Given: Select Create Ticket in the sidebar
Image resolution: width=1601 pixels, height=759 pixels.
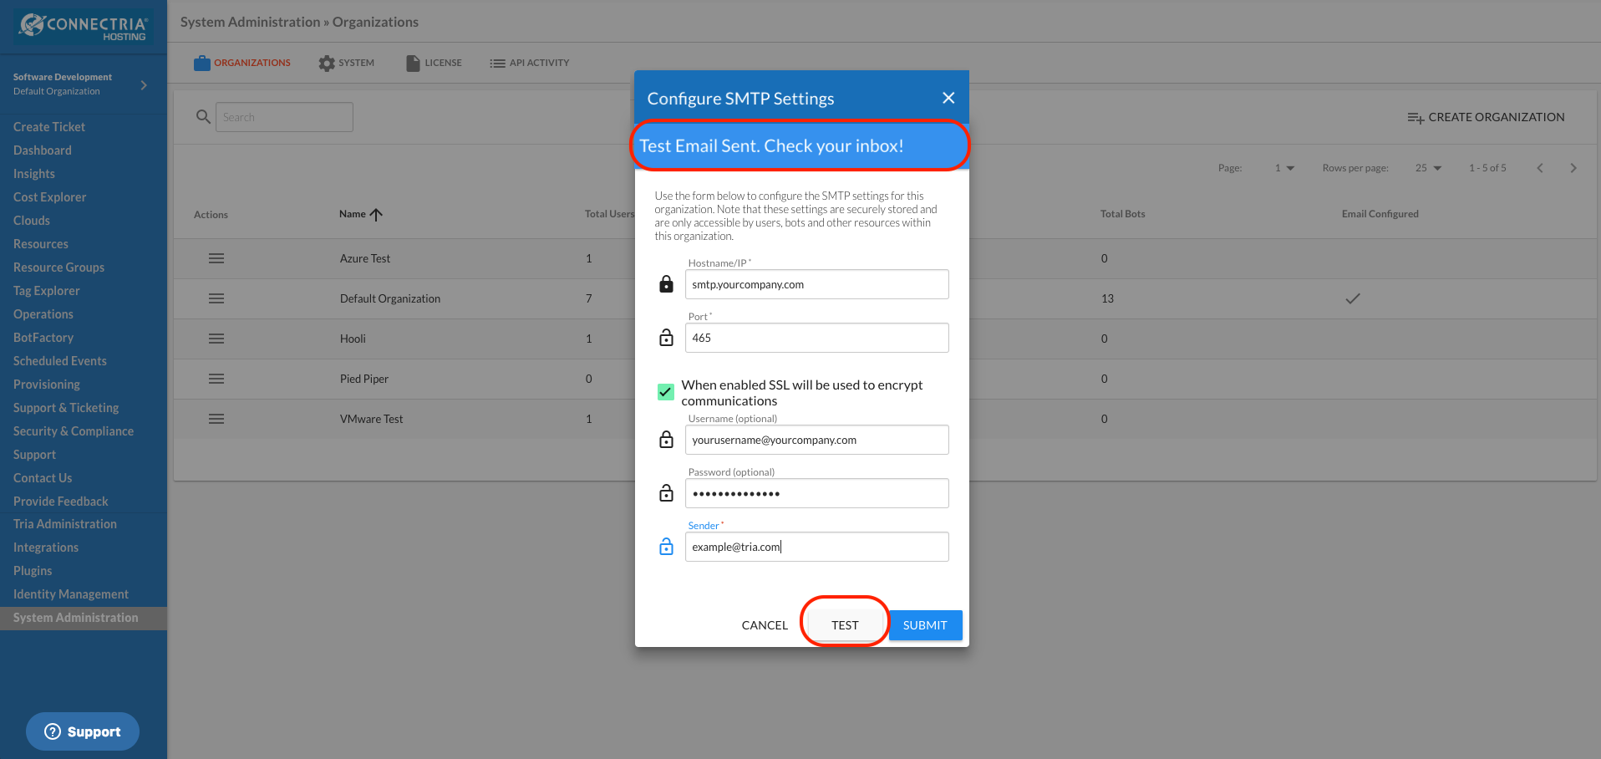Looking at the screenshot, I should (49, 127).
